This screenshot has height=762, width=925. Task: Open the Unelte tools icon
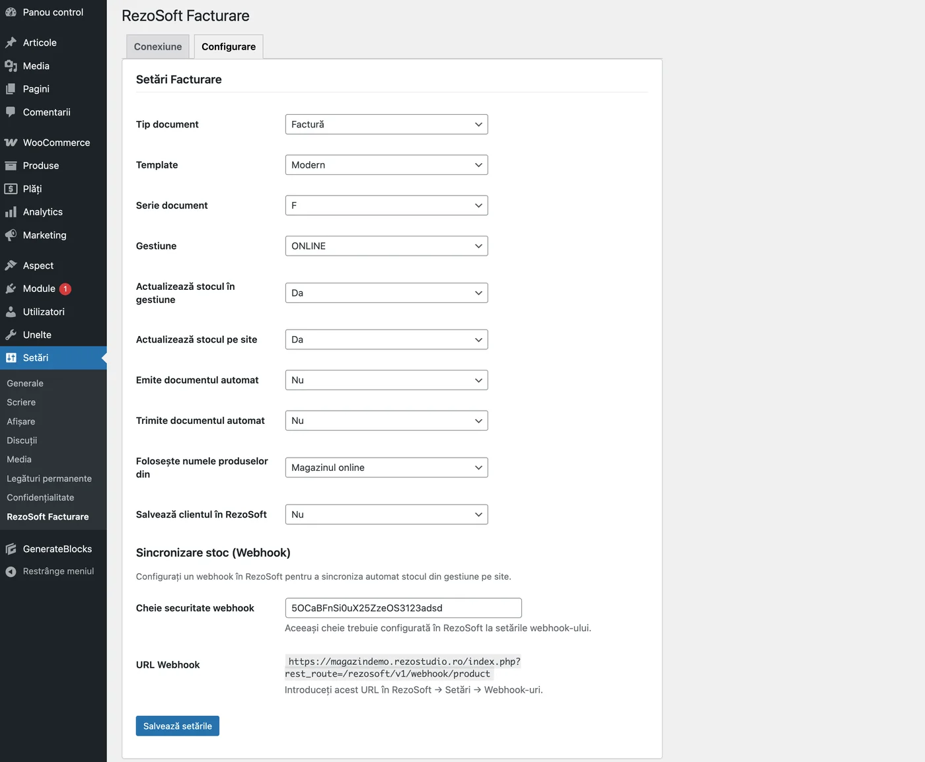(11, 335)
